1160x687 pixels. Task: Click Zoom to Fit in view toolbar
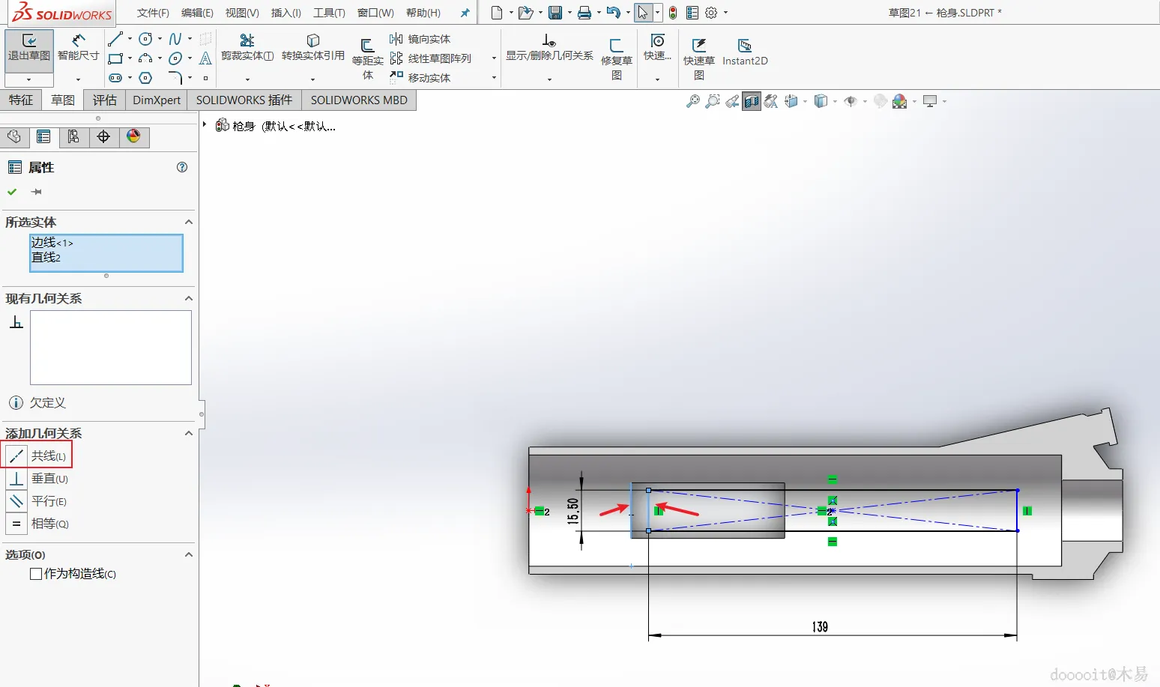(x=693, y=101)
